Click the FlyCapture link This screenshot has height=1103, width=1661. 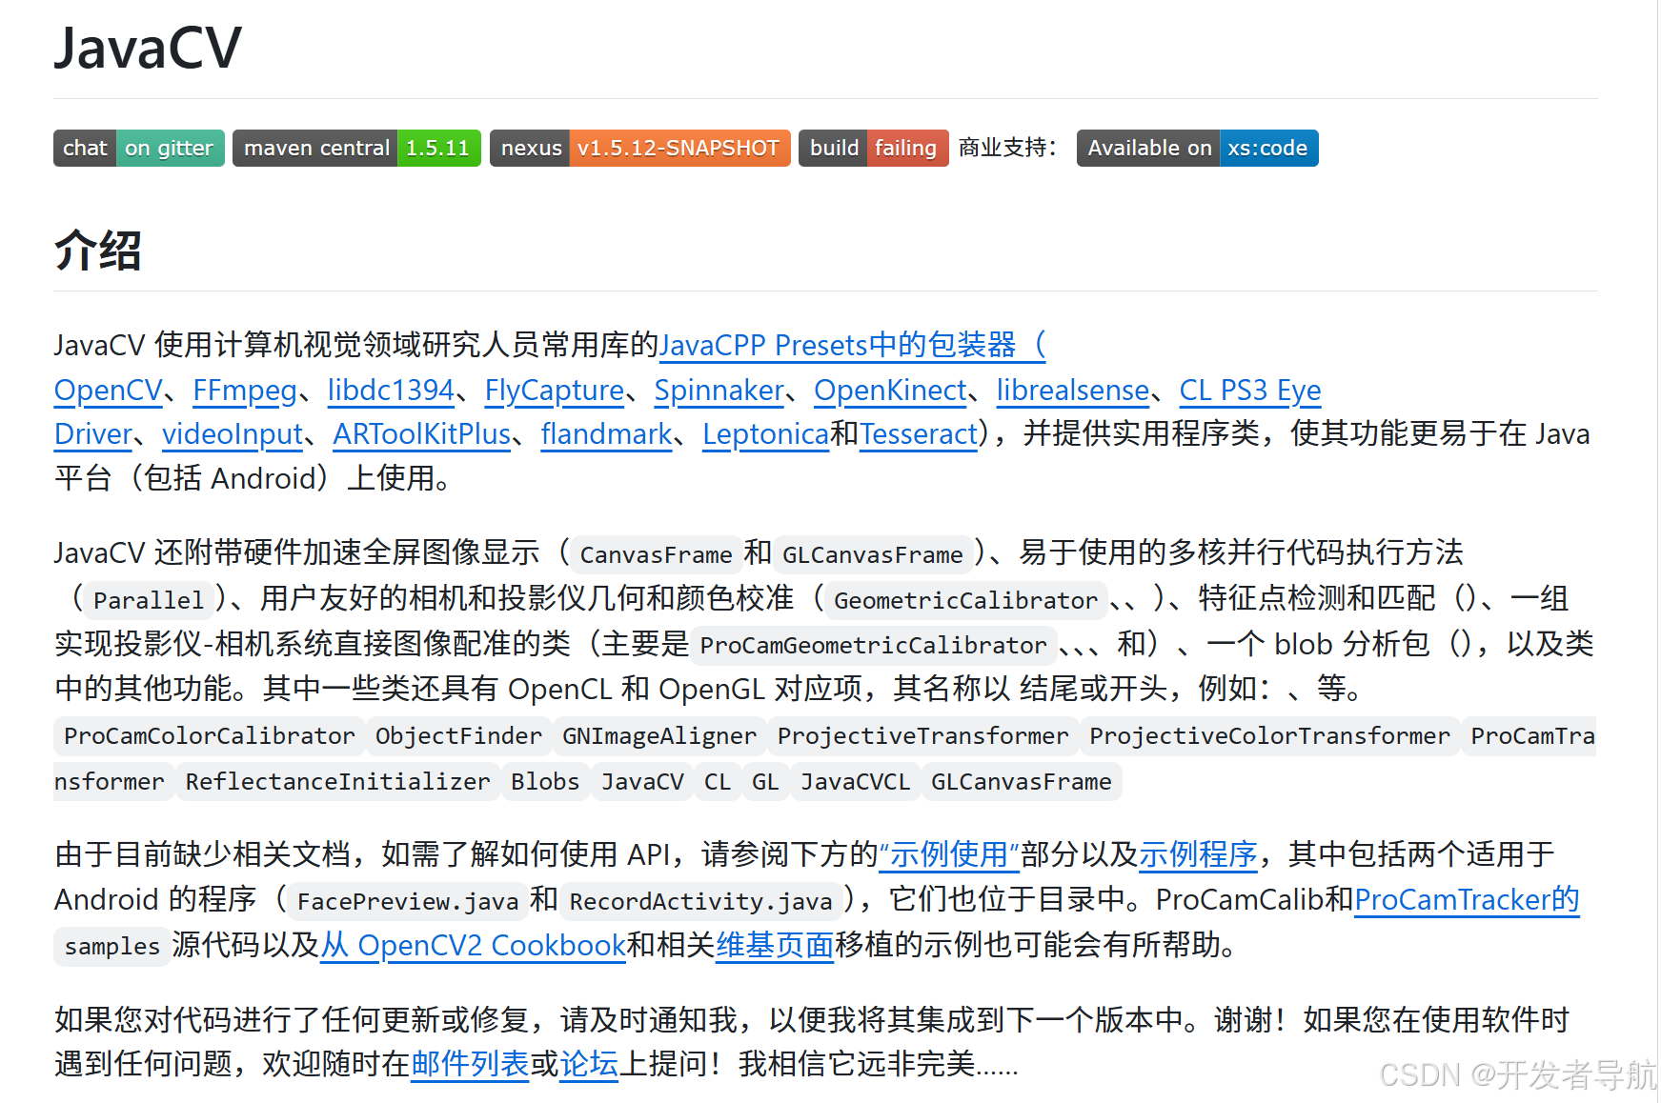tap(553, 390)
